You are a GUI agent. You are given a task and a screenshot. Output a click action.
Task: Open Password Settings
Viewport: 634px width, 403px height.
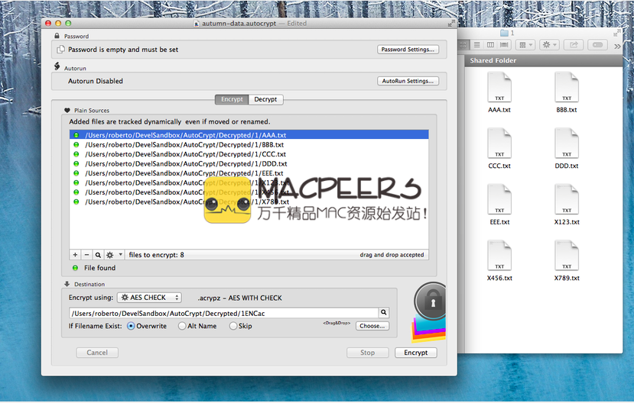[408, 50]
